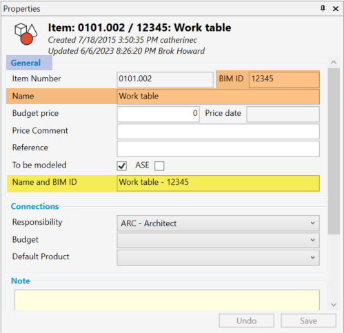Expand the Budget dropdown
The width and height of the screenshot is (344, 333).
click(218, 241)
